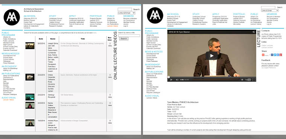
Task: Click orange Lecture Videos link under PUBLIC
Action: tap(113, 26)
